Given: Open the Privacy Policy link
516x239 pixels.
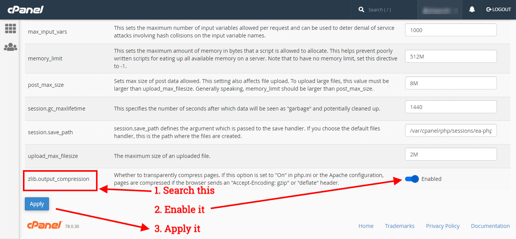Looking at the screenshot, I should (x=443, y=226).
